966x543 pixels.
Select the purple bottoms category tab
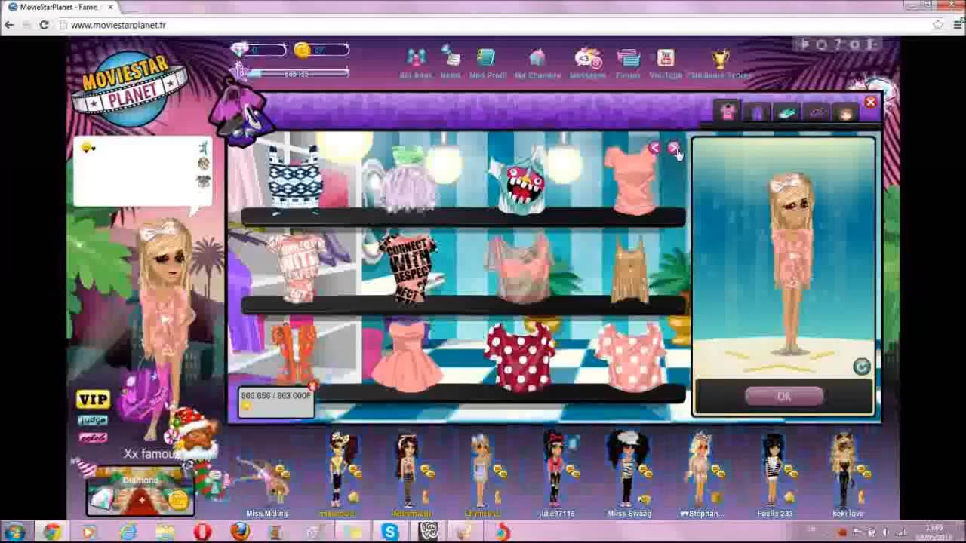pos(757,112)
